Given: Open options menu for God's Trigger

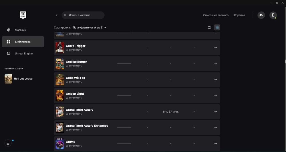Looking at the screenshot, I should pyautogui.click(x=215, y=48).
